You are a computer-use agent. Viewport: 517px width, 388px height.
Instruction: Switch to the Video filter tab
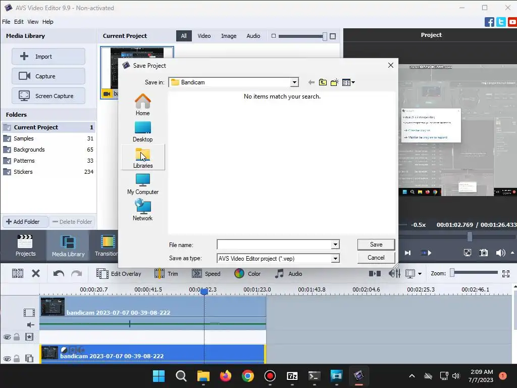[204, 36]
